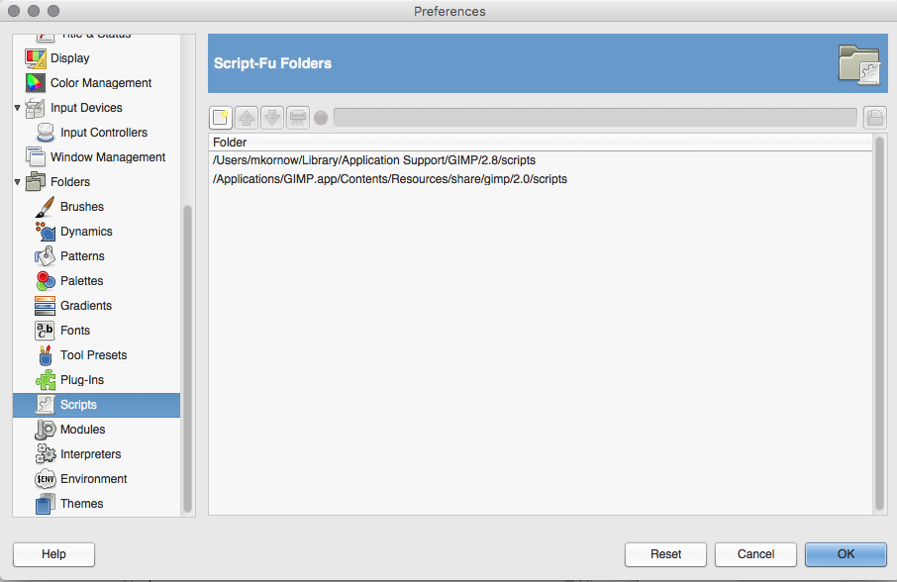Viewport: 897px width, 582px height.
Task: Open the Brushes label in tree
Action: [82, 207]
